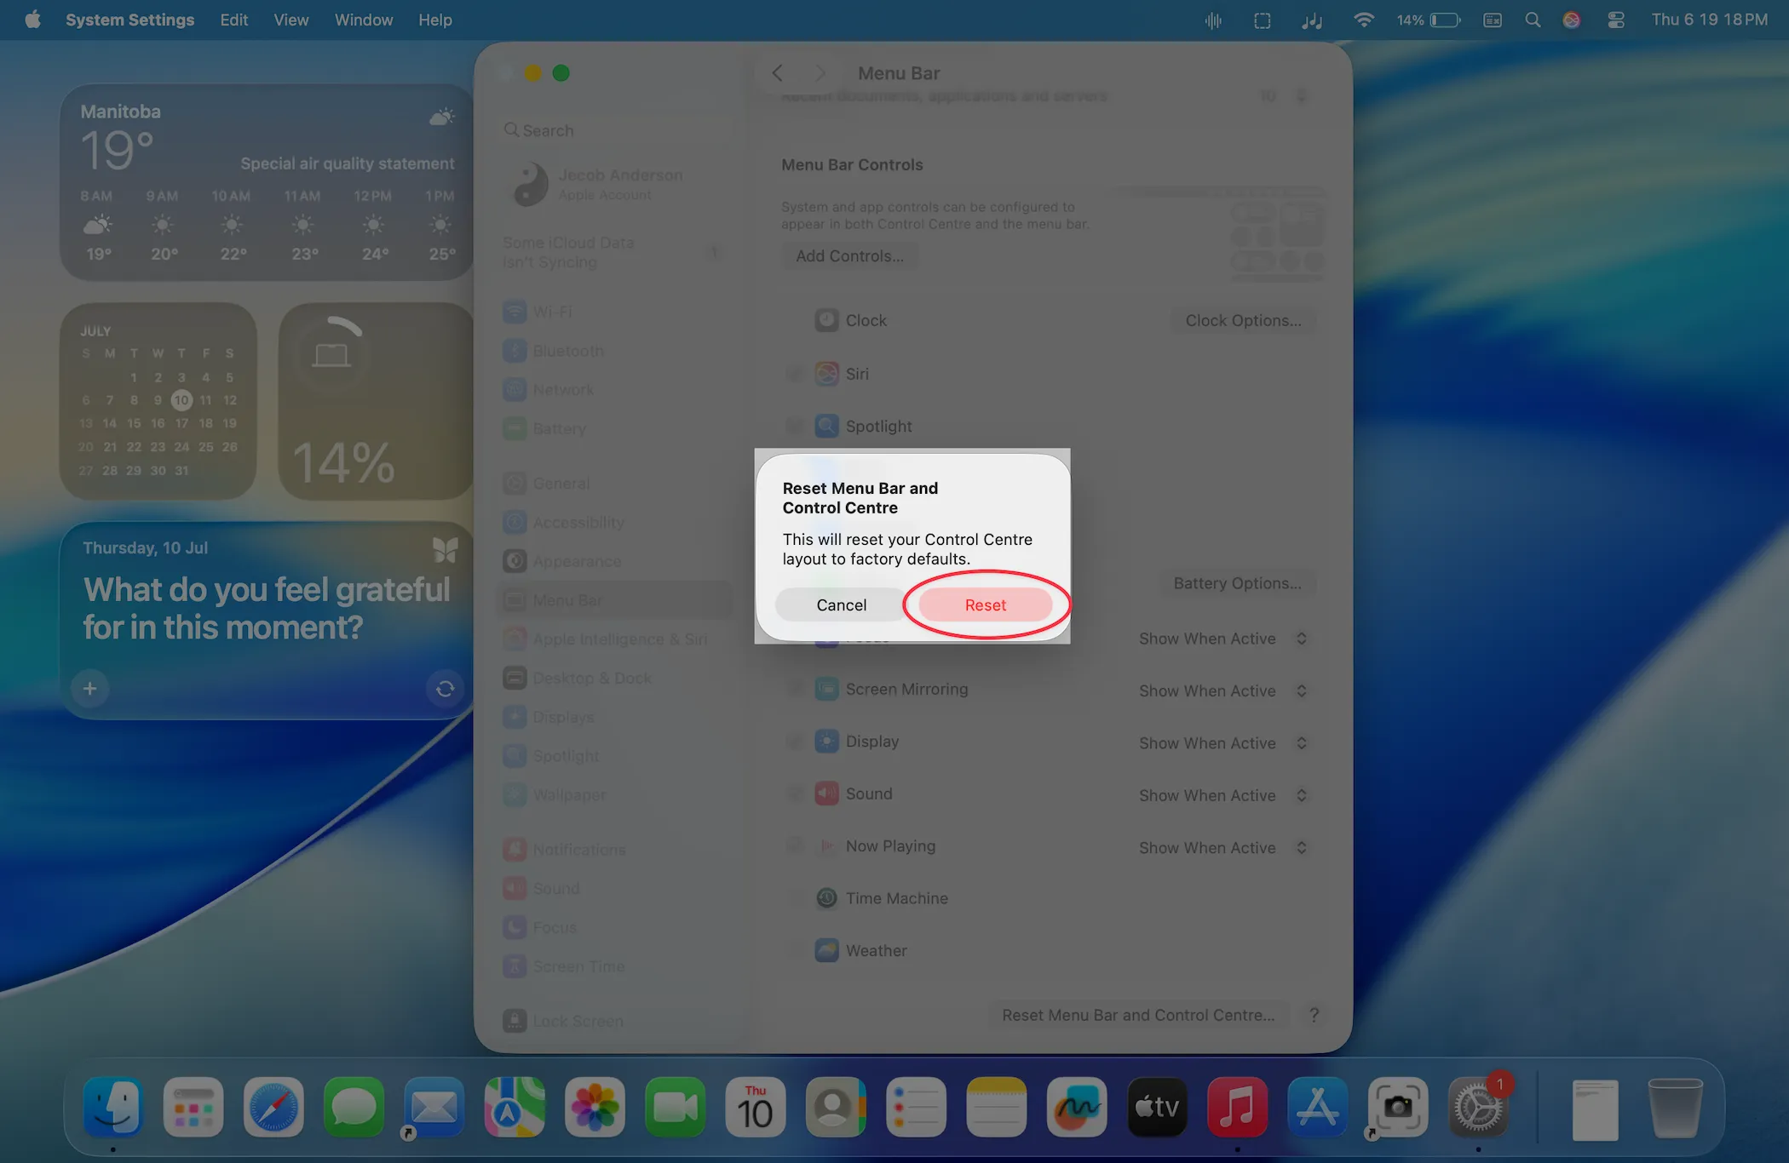The width and height of the screenshot is (1789, 1163).
Task: Click the Control Centre menu bar icon
Action: (1616, 20)
